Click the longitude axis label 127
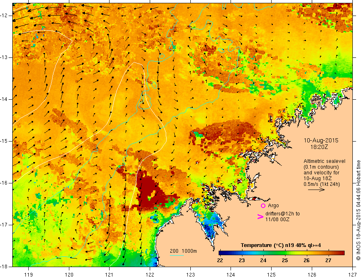The image size is (361, 279). coord(352,274)
